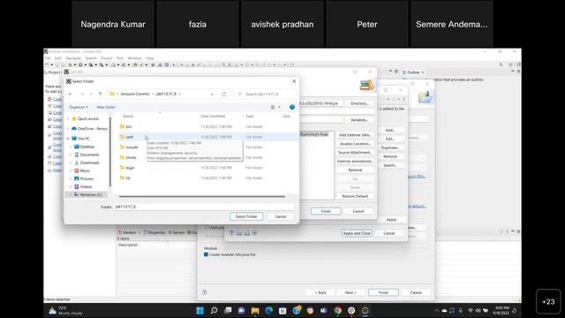Image resolution: width=565 pixels, height=318 pixels.
Task: Change view layout icon in Select Folder
Action: (x=273, y=107)
